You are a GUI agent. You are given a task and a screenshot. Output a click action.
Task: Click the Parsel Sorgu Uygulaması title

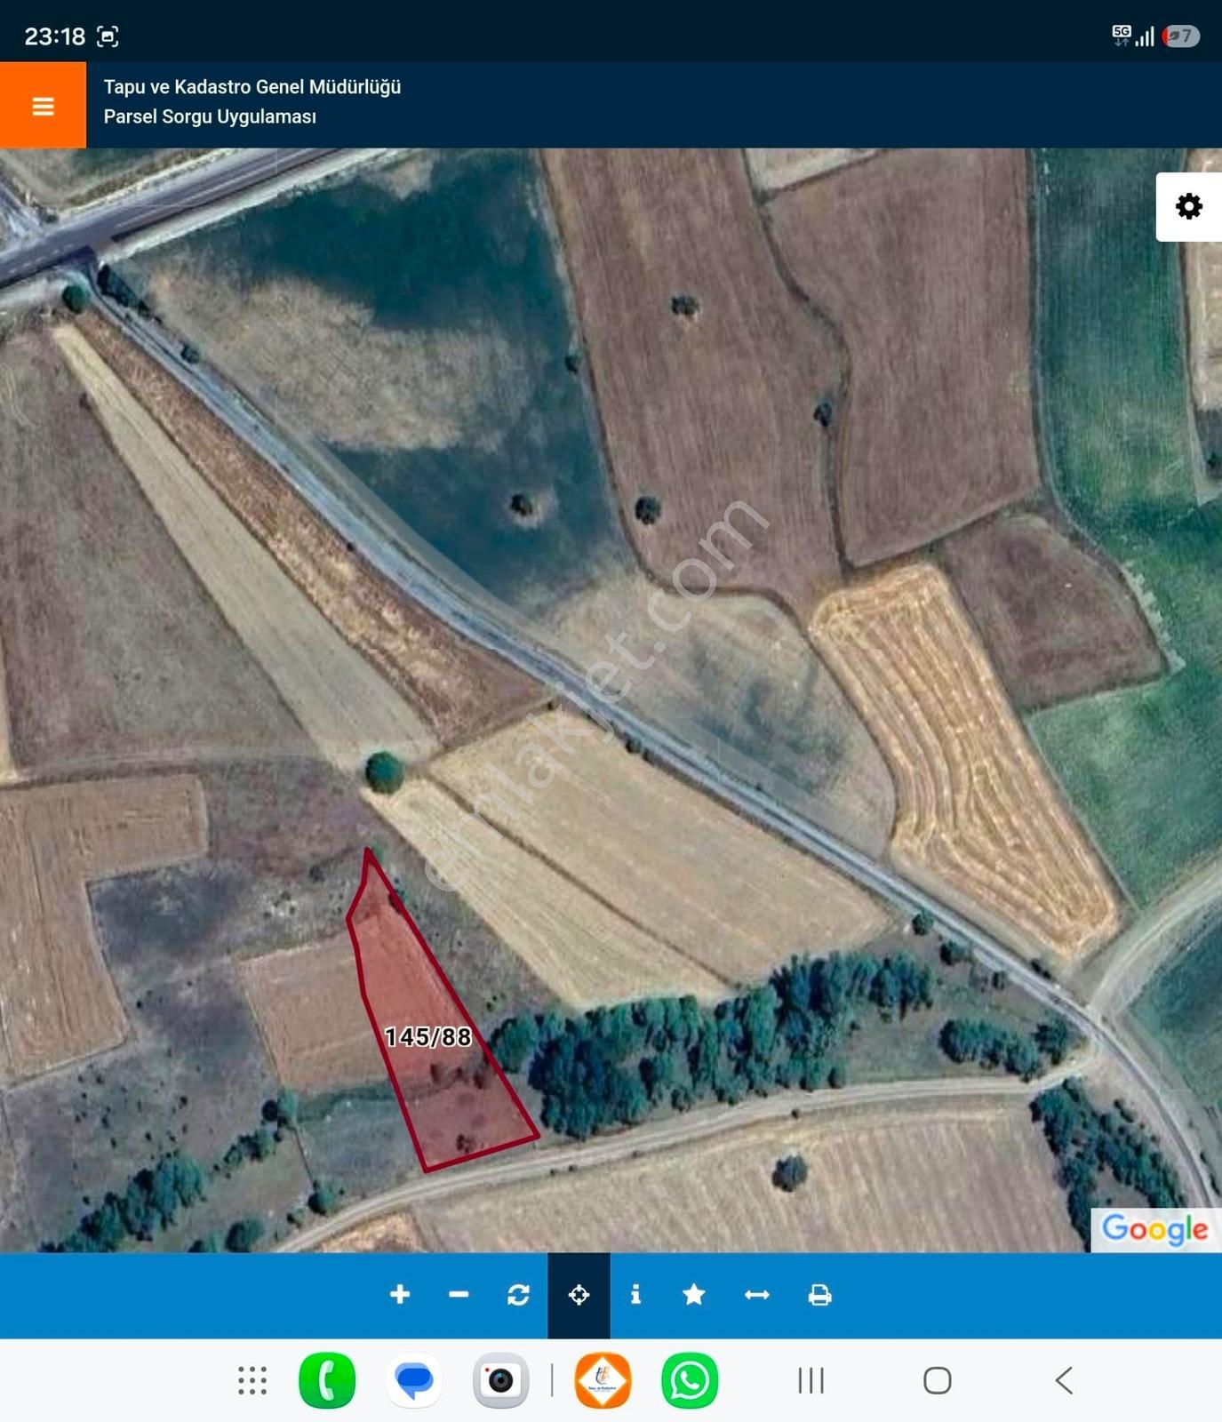coord(210,116)
